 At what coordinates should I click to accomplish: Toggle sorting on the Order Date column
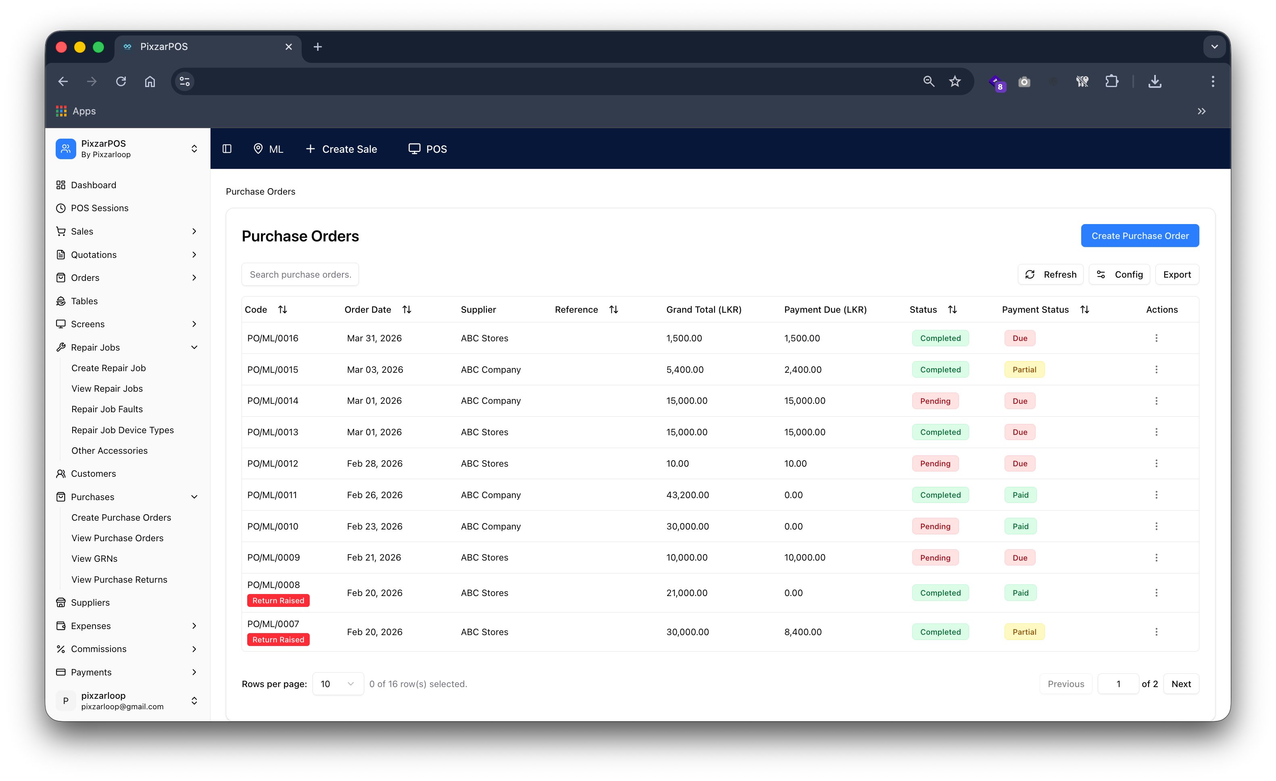pos(407,309)
